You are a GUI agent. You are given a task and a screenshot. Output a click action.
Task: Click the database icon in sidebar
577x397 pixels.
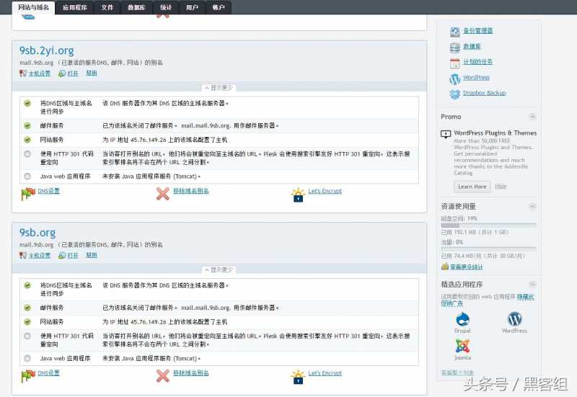click(x=455, y=48)
